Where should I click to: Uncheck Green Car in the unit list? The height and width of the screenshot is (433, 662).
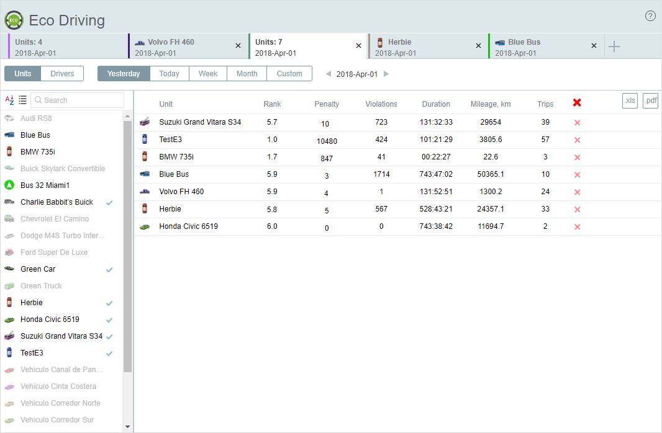[109, 270]
